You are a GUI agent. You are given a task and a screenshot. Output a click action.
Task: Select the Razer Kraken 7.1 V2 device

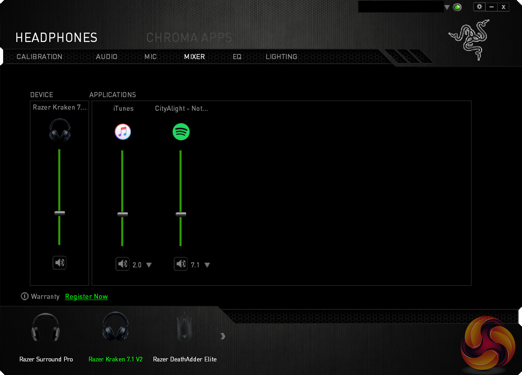[115, 337]
